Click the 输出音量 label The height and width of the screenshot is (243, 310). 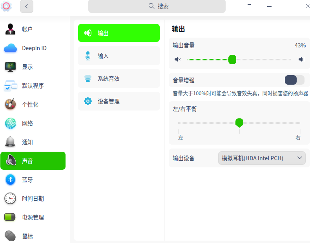coord(184,45)
